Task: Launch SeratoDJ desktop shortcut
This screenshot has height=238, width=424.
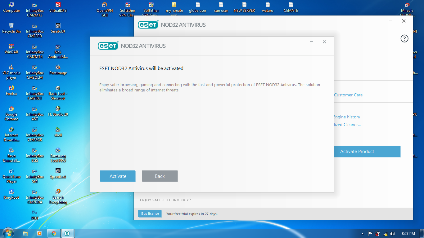Action: point(58,29)
